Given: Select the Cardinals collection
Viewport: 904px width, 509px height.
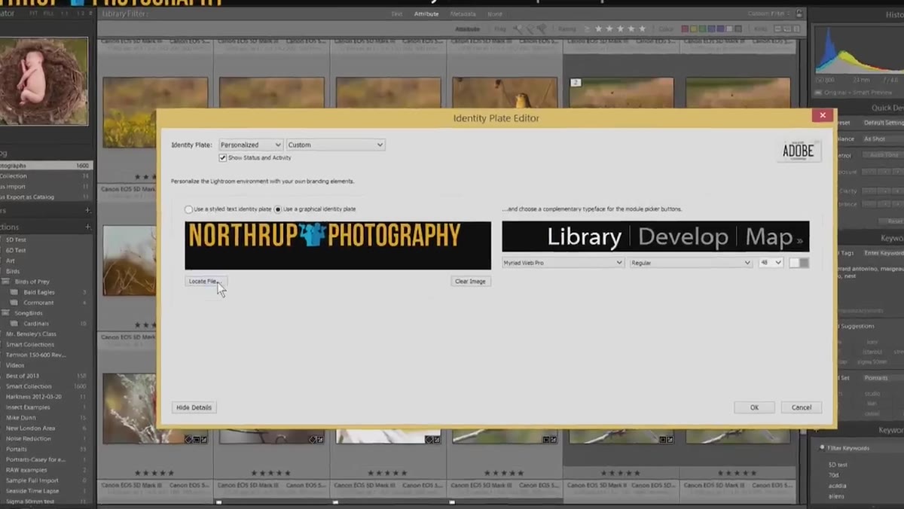Looking at the screenshot, I should 36,324.
